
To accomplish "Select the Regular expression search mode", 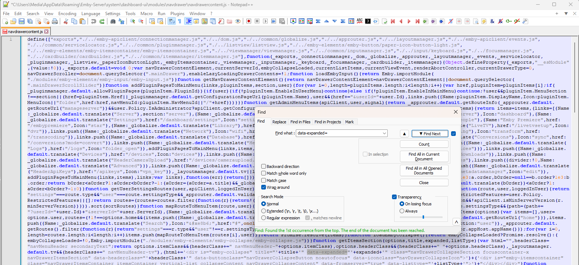I will pos(264,218).
